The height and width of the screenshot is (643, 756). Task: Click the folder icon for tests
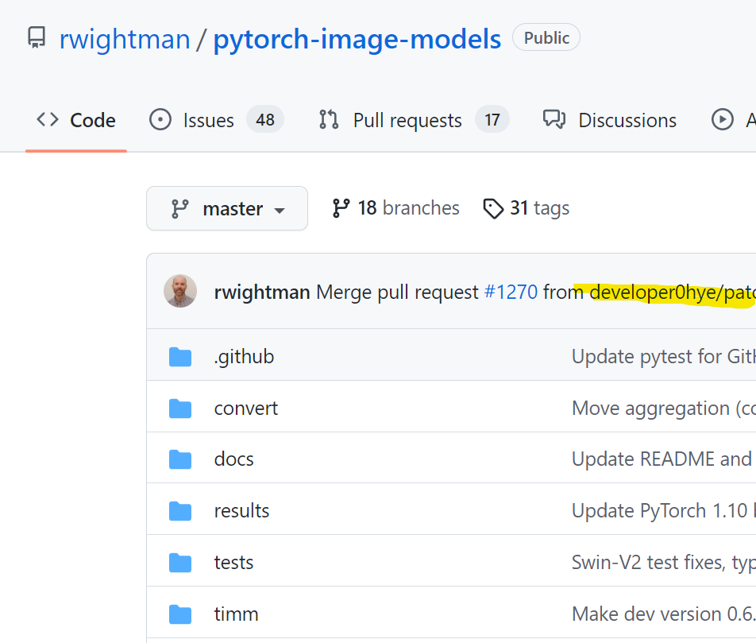[x=180, y=563]
